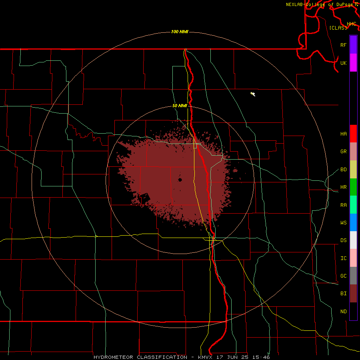The width and height of the screenshot is (360, 360).
Task: Click the RF purple legend swatch
Action: click(353, 45)
